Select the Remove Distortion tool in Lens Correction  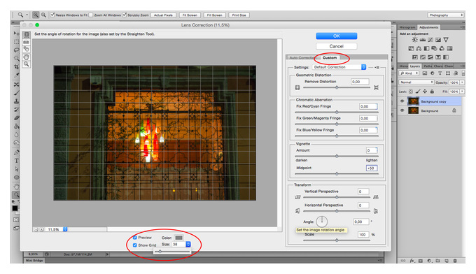[27, 34]
